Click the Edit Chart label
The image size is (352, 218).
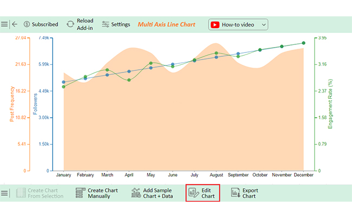click(x=208, y=193)
